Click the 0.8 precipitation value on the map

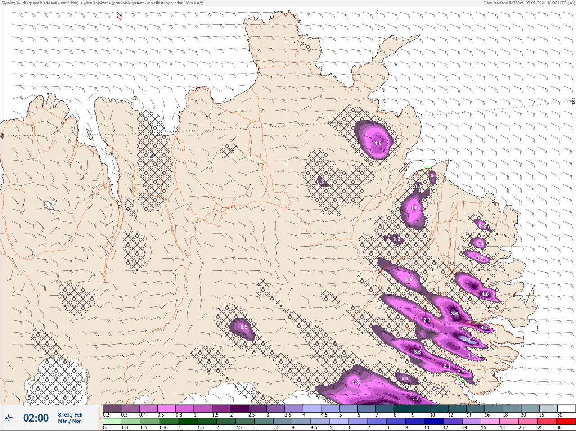pos(409,279)
